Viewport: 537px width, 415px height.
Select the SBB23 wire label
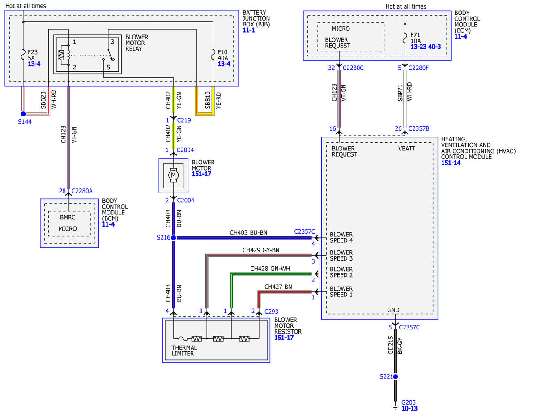(x=43, y=101)
